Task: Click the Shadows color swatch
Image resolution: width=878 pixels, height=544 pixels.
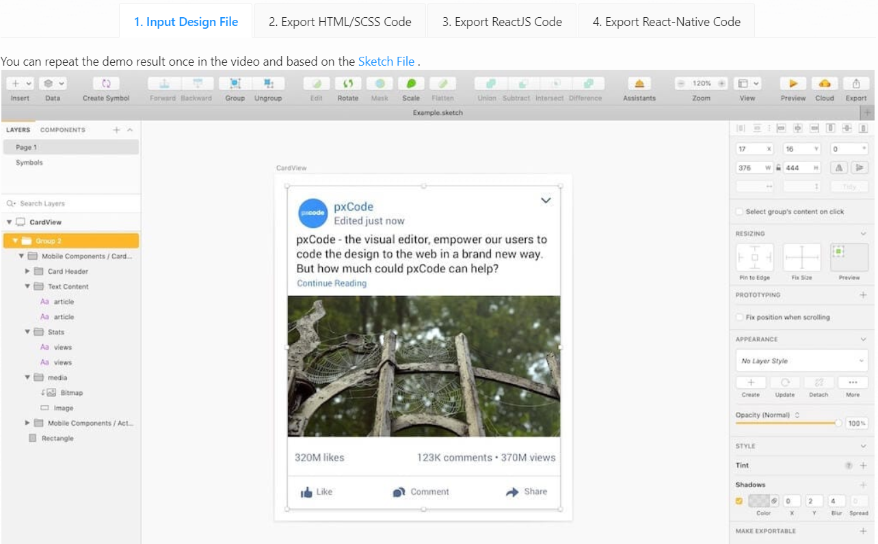Action: pos(760,501)
